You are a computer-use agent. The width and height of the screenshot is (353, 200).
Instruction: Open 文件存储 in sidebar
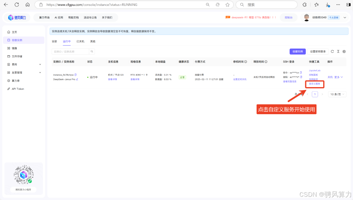coord(24,56)
